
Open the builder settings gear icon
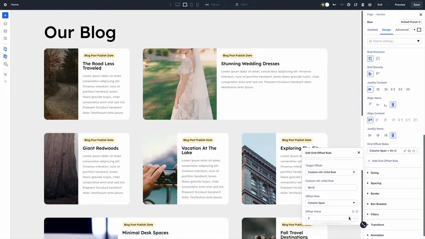point(5,5)
